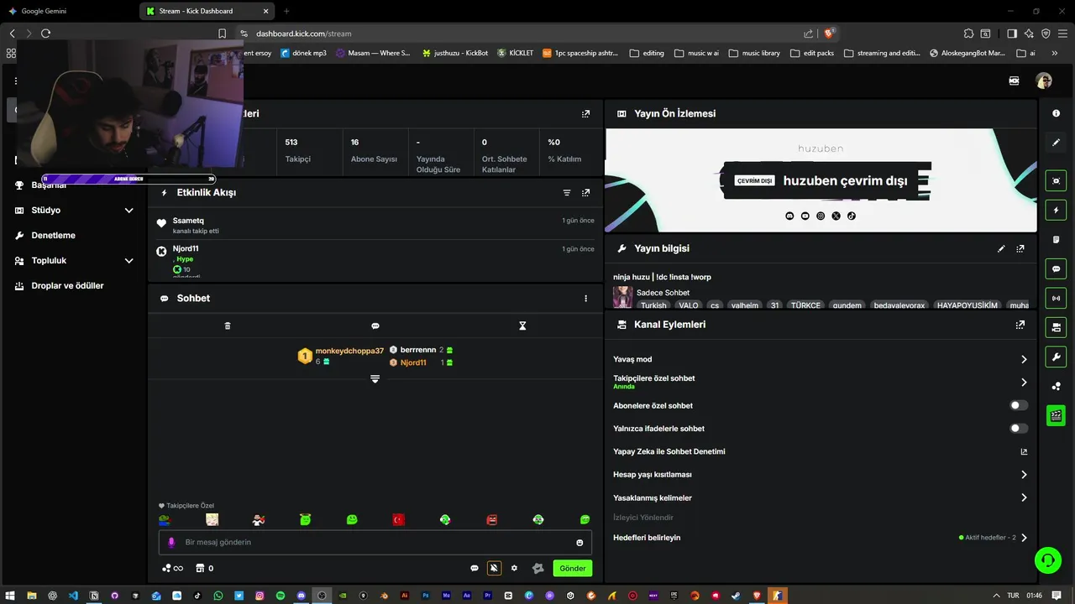Click the trash icon in the Sohbet toolbar
Viewport: 1075px width, 604px height.
pyautogui.click(x=228, y=325)
